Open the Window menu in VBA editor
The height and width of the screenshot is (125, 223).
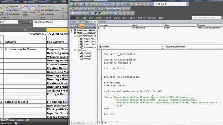(x=152, y=18)
